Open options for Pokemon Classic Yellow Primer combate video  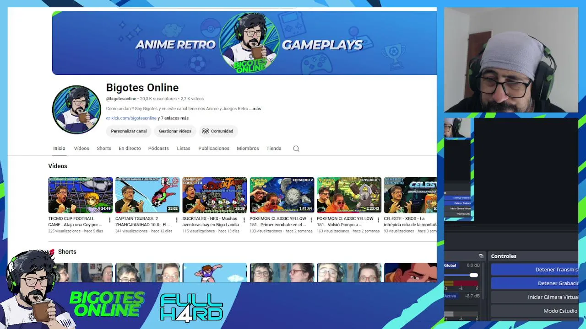click(311, 220)
